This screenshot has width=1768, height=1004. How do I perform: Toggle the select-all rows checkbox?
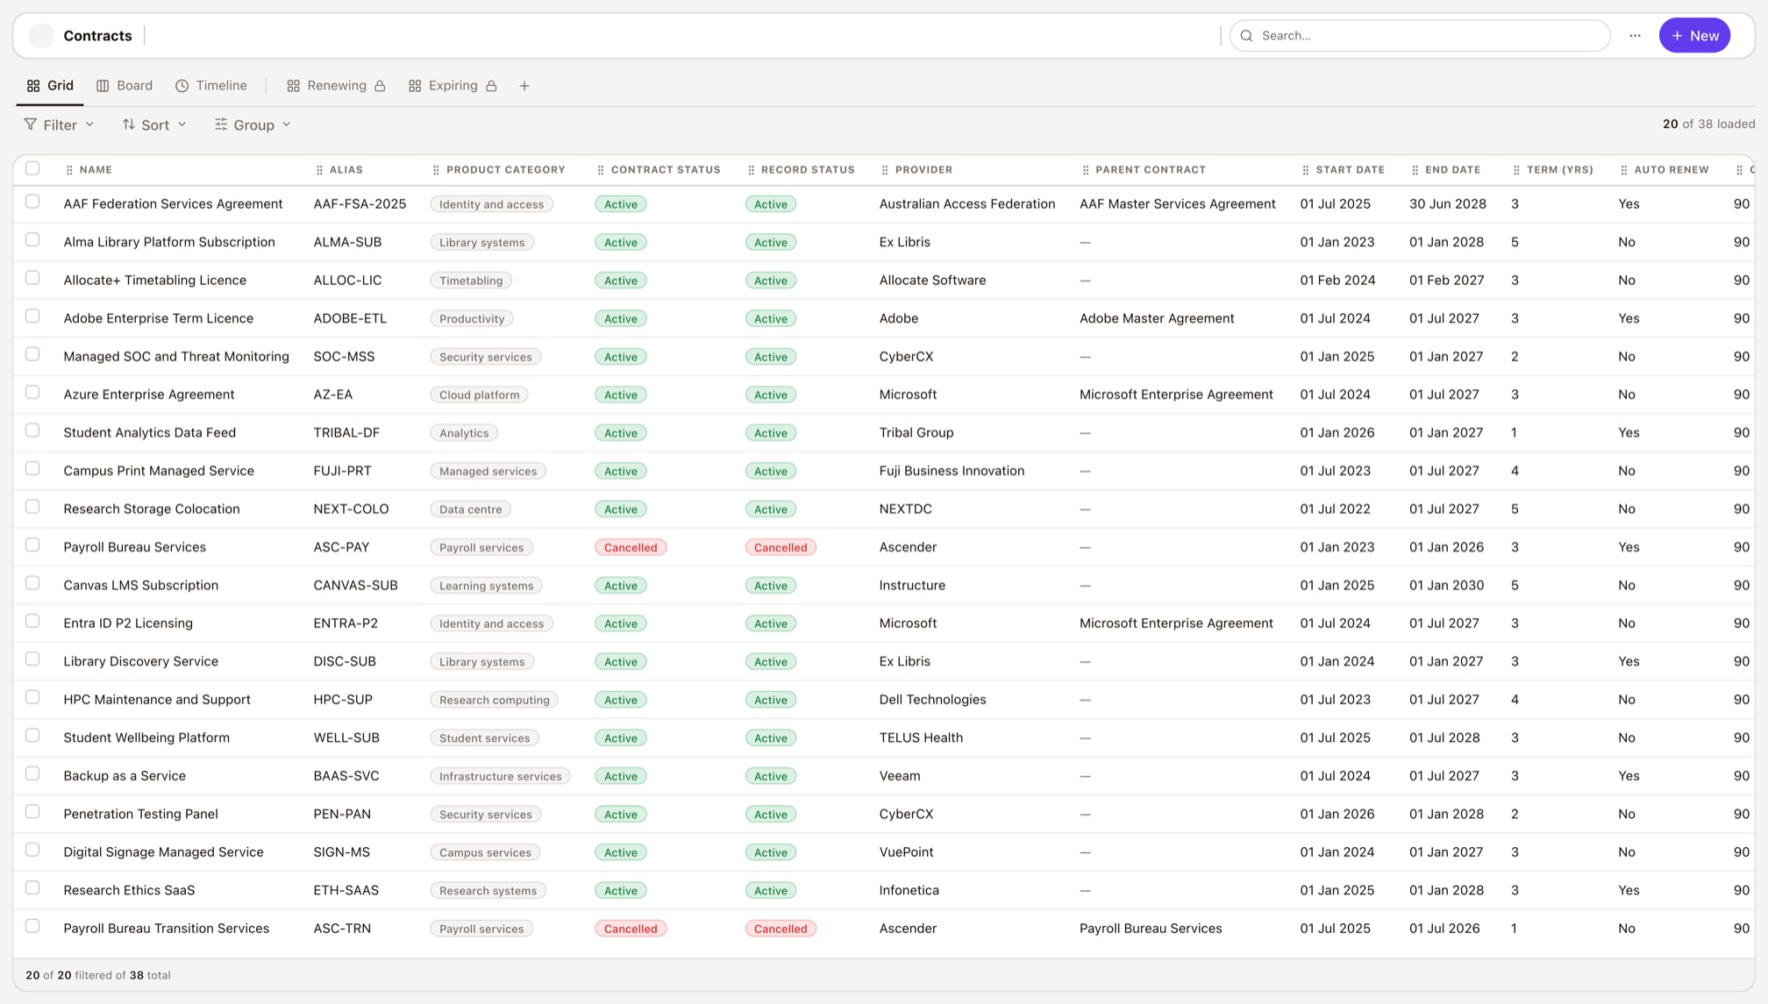click(x=32, y=168)
